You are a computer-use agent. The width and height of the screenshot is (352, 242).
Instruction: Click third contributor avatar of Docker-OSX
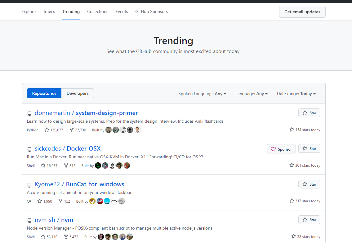[112, 165]
